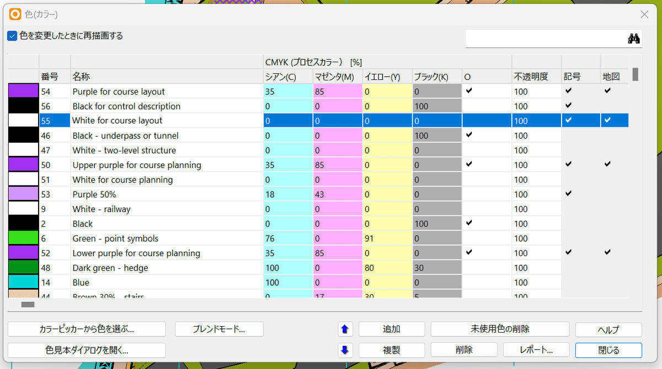Select the Black - underpass or tunnel row
The height and width of the screenshot is (369, 662).
point(138,135)
